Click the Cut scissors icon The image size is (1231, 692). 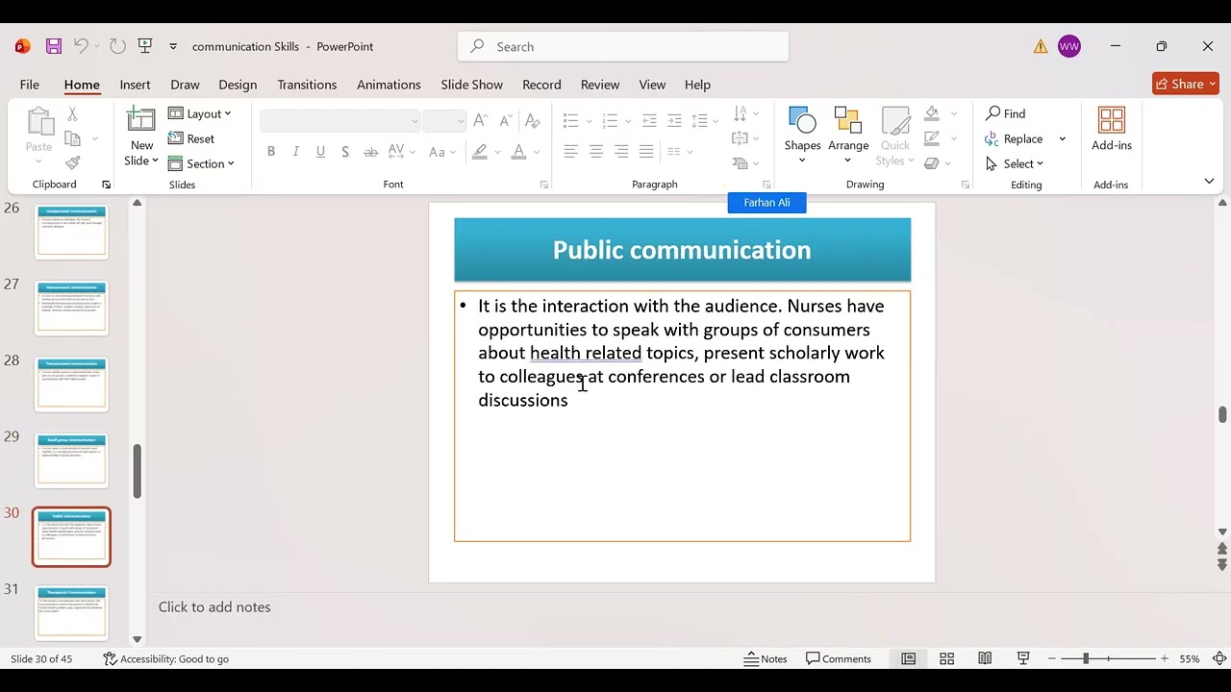[x=72, y=113]
